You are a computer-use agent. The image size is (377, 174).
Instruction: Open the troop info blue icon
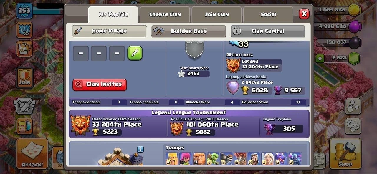click(140, 149)
